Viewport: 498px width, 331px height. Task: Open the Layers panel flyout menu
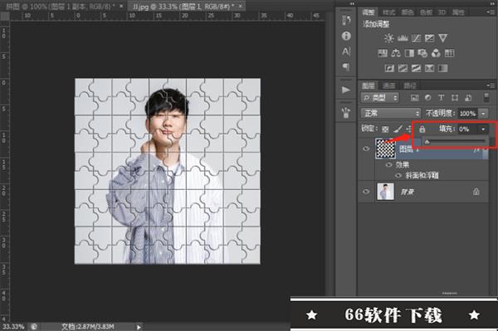[x=491, y=85]
